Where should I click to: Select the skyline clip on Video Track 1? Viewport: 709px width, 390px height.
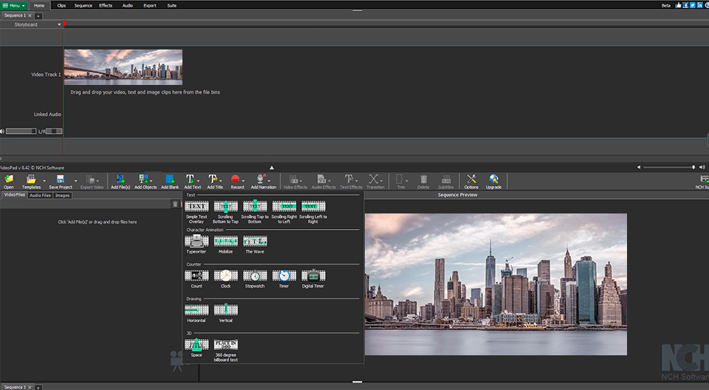click(123, 67)
